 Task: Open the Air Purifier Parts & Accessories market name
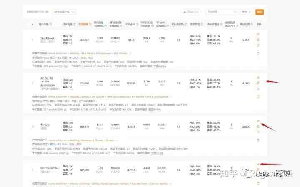tap(47, 81)
